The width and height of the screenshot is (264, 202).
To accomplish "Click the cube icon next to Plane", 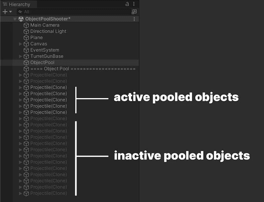I will [26, 38].
